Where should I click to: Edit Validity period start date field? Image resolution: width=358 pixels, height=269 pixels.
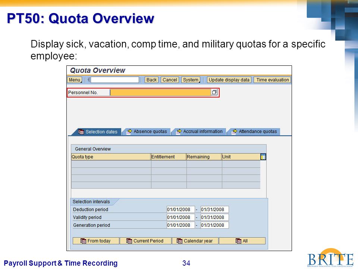[180, 217]
